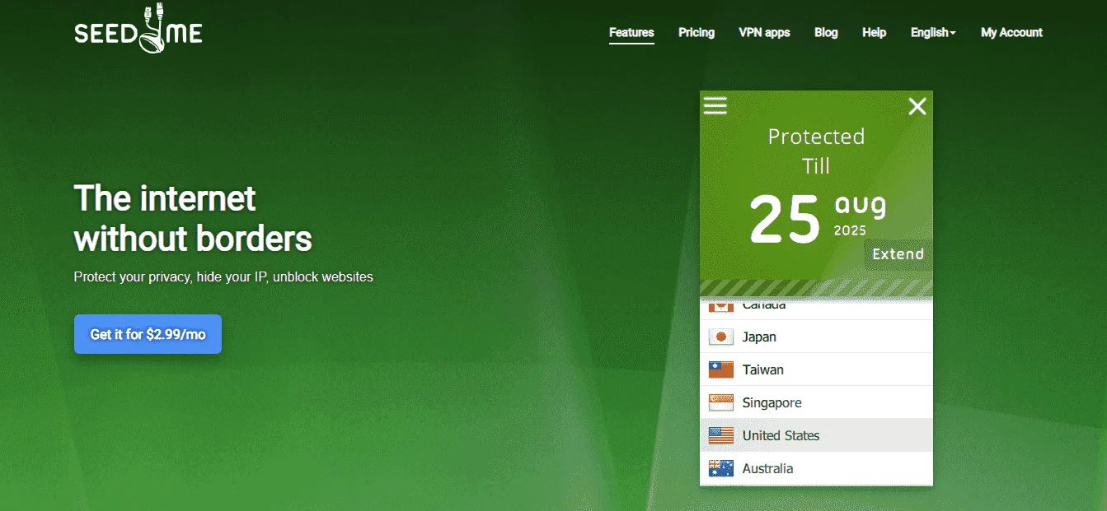Click the United States flag icon
1107x511 pixels.
721,436
